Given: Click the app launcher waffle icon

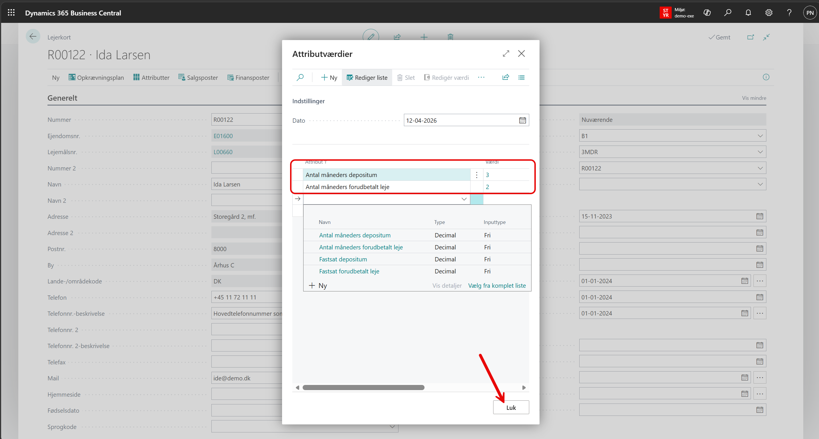Looking at the screenshot, I should 11,13.
